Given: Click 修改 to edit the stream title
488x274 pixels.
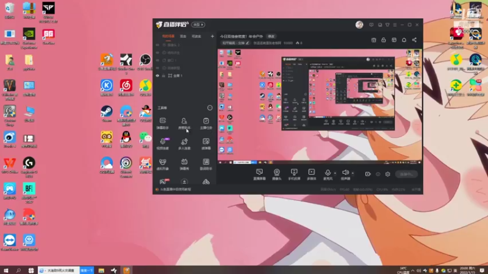Looking at the screenshot, I should [x=271, y=37].
